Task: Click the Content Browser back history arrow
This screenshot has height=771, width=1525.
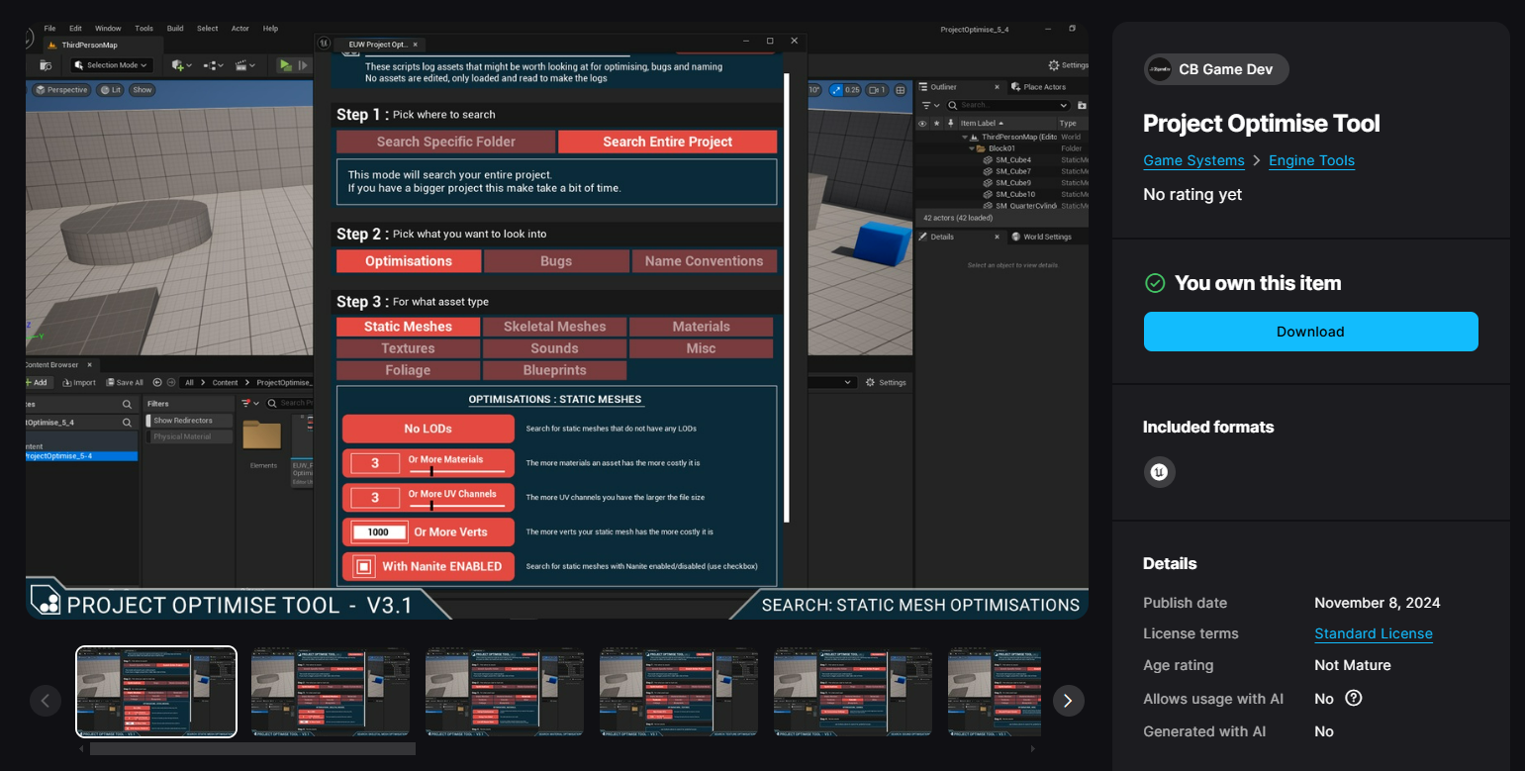Action: coord(156,382)
